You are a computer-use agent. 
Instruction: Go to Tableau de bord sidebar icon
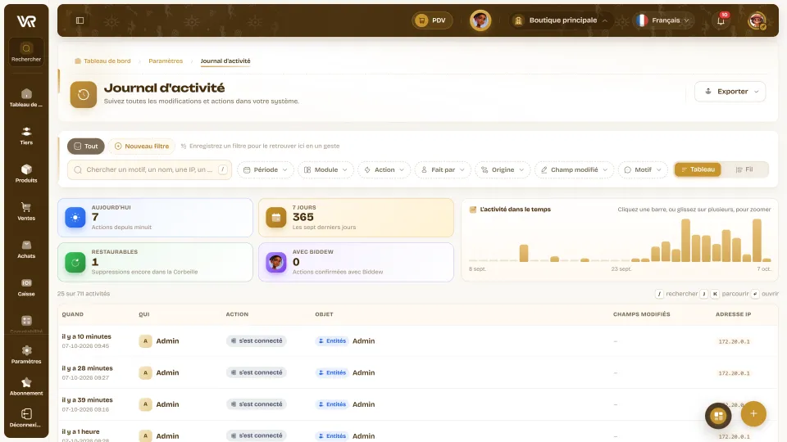(26, 97)
